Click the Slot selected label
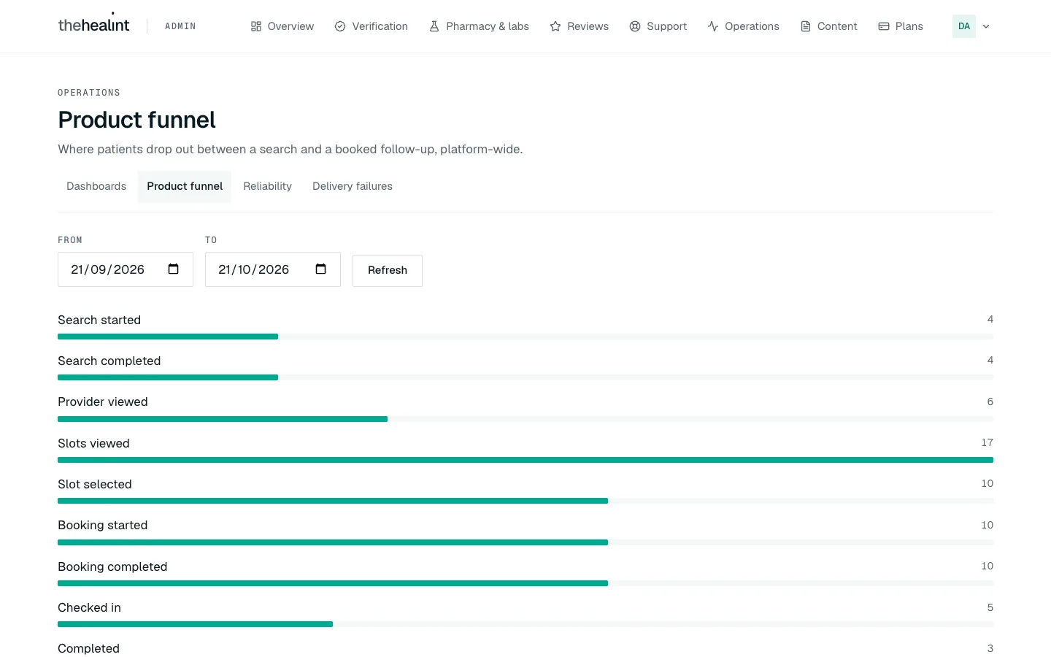The width and height of the screenshot is (1051, 657). [95, 484]
